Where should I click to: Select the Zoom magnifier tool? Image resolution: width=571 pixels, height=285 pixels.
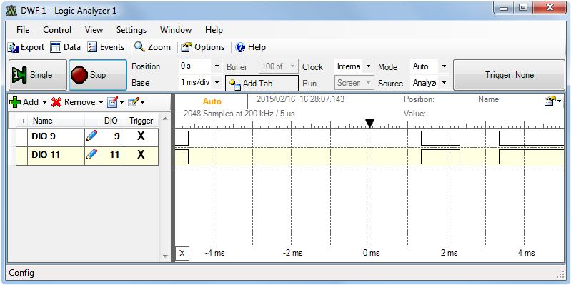(x=139, y=47)
